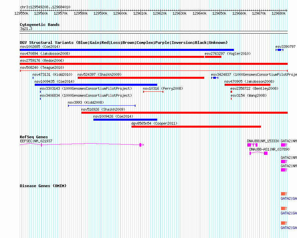Select the first GATA2 RefSeq gene glyph
The width and height of the screenshot is (297, 238).
(x=284, y=145)
